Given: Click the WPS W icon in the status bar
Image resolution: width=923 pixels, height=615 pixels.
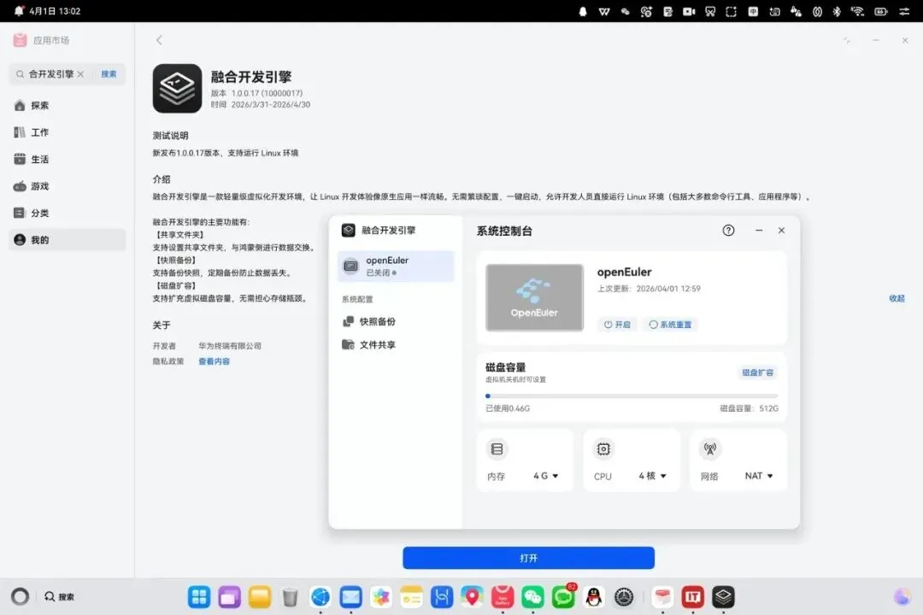Looking at the screenshot, I should [x=604, y=11].
